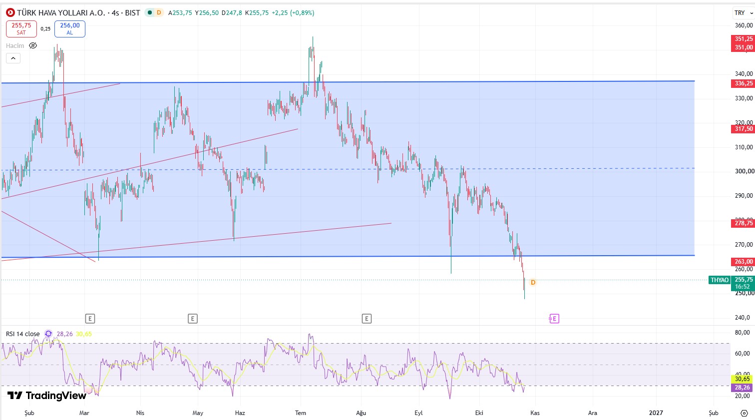The width and height of the screenshot is (755, 420).
Task: Click the 2027 label on the time axis
Action: [x=656, y=413]
